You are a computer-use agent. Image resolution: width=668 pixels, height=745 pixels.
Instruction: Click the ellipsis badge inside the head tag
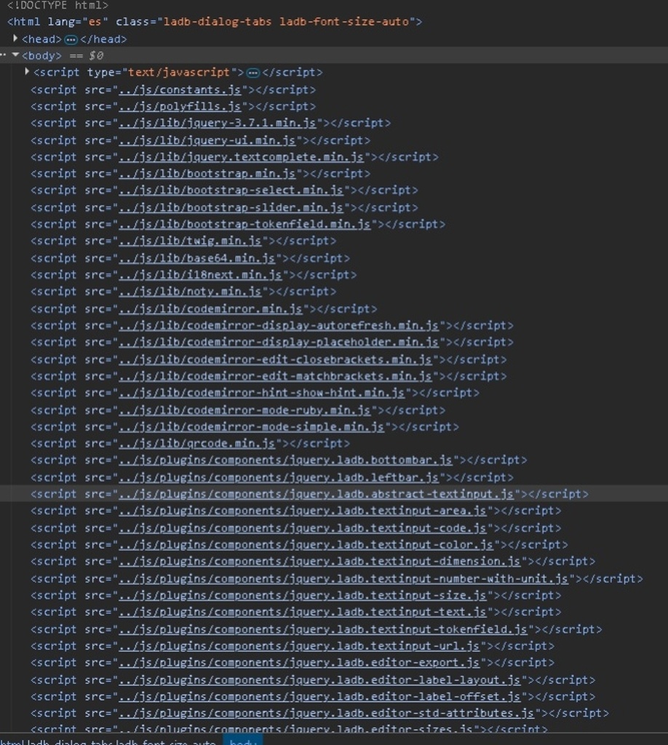click(x=71, y=39)
